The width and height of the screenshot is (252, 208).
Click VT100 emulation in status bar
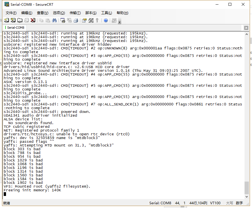tap(215, 203)
